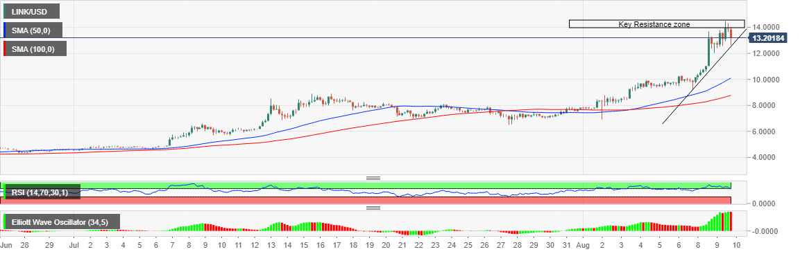This screenshot has width=800, height=254.
Task: Click the pane divider handle above RSI
Action: pyautogui.click(x=373, y=178)
